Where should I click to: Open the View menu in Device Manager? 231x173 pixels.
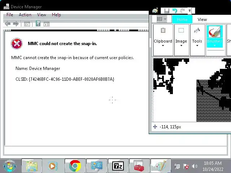42,15
